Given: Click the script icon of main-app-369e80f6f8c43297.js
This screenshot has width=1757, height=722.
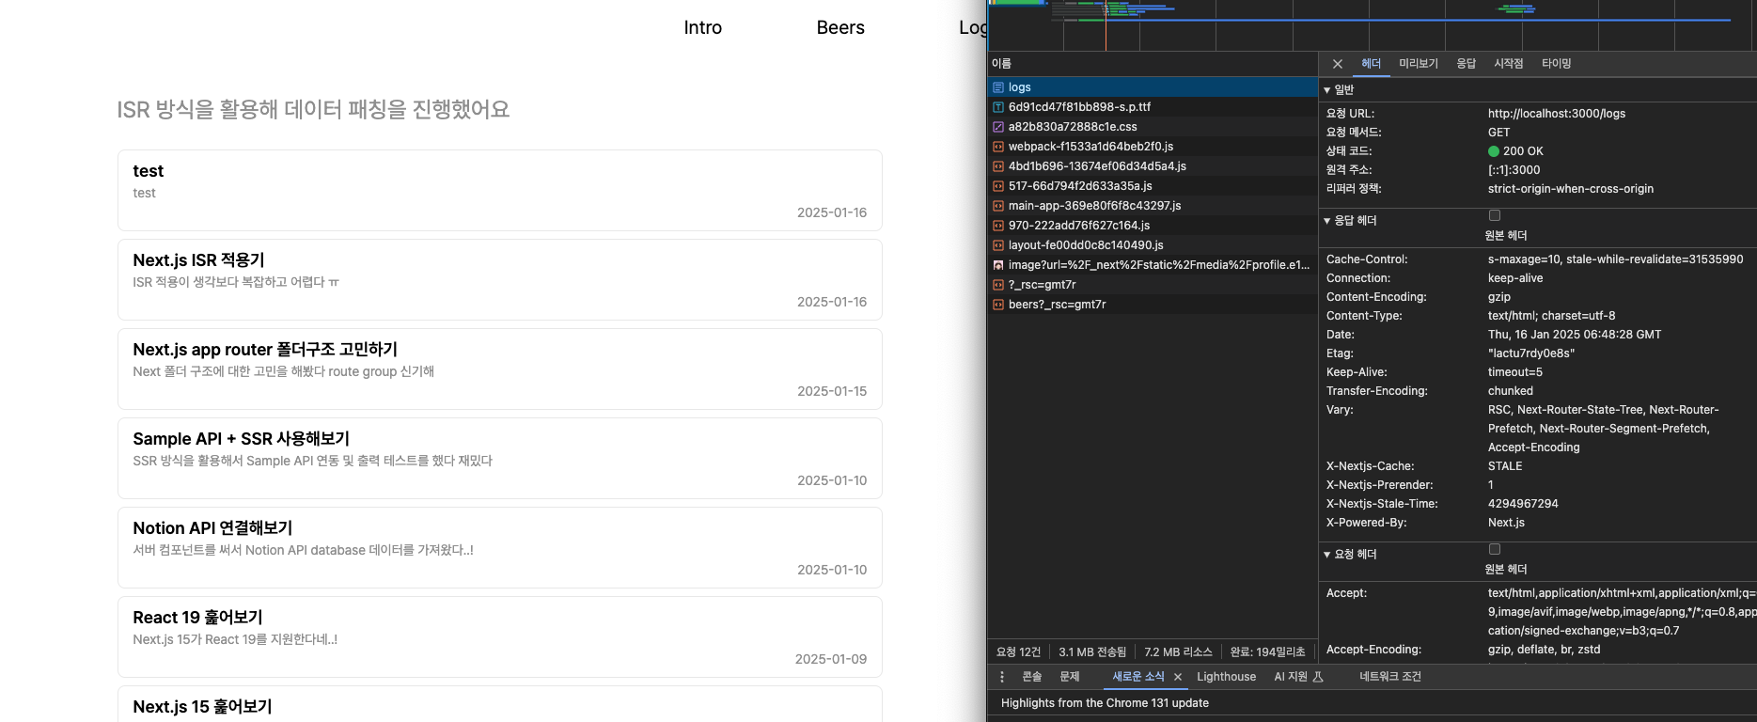Looking at the screenshot, I should (x=998, y=206).
